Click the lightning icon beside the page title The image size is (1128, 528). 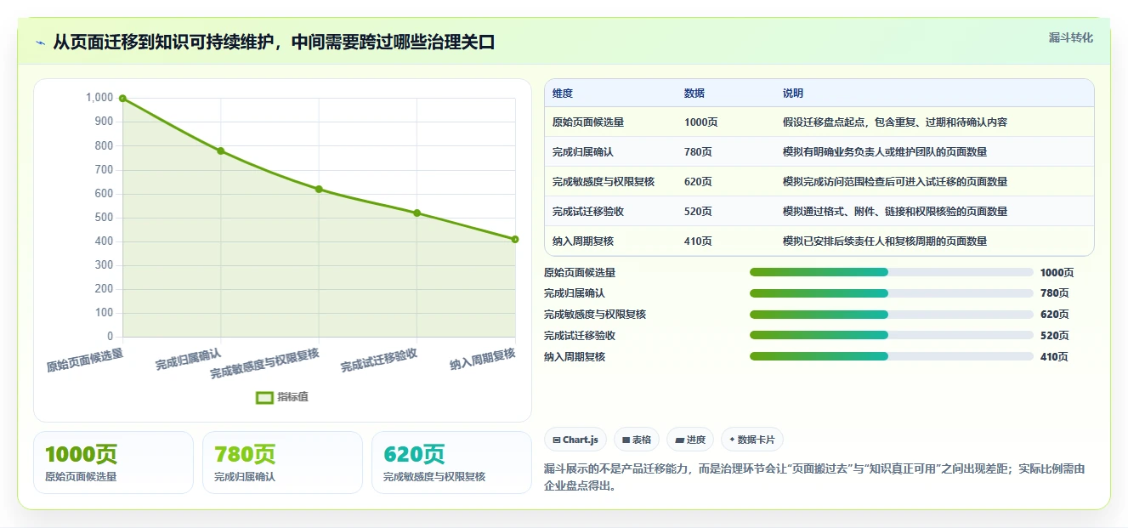click(40, 43)
